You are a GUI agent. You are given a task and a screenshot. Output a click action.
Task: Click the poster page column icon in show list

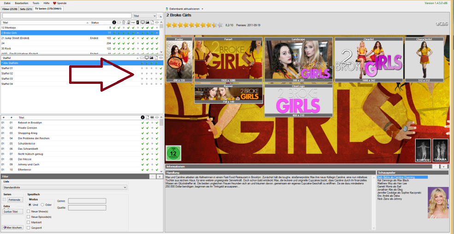pos(152,22)
